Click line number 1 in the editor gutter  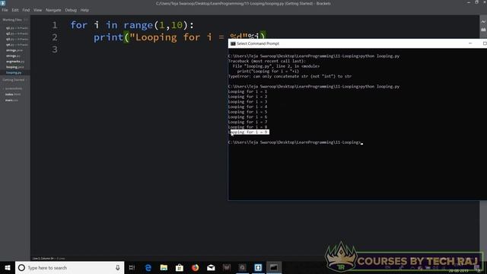pyautogui.click(x=55, y=25)
